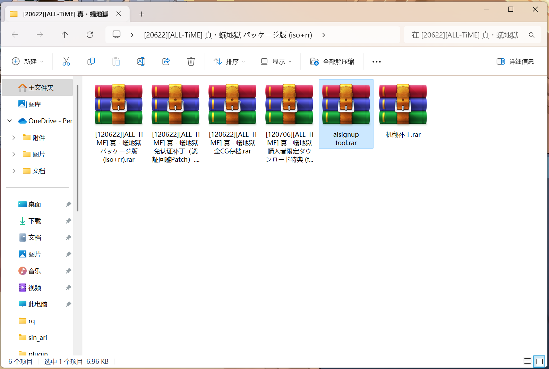Viewport: 549px width, 369px height.
Task: Unpin 下载 using its pin icon
Action: 68,221
